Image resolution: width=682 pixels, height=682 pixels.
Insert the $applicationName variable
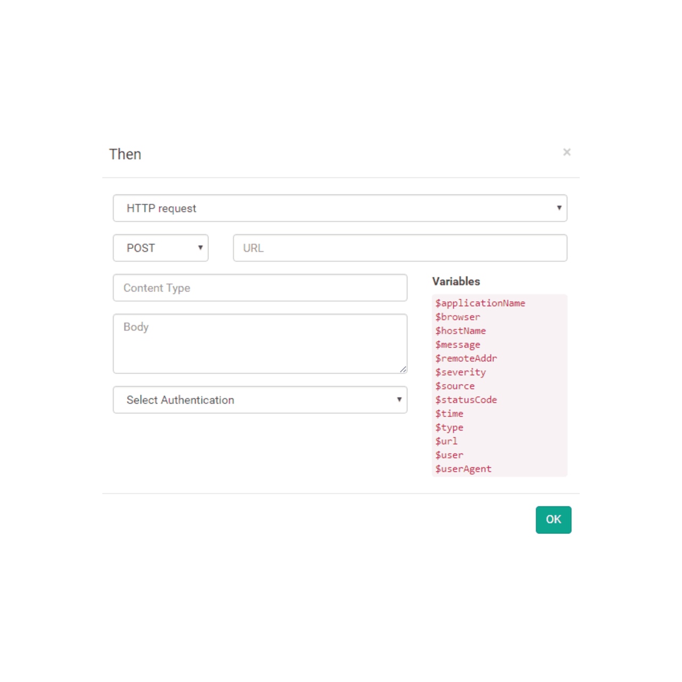coord(480,303)
